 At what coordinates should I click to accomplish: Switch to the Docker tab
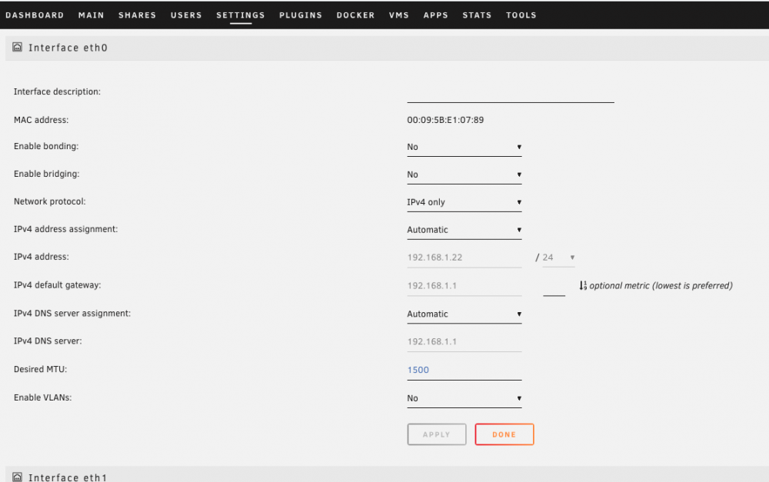pyautogui.click(x=355, y=15)
